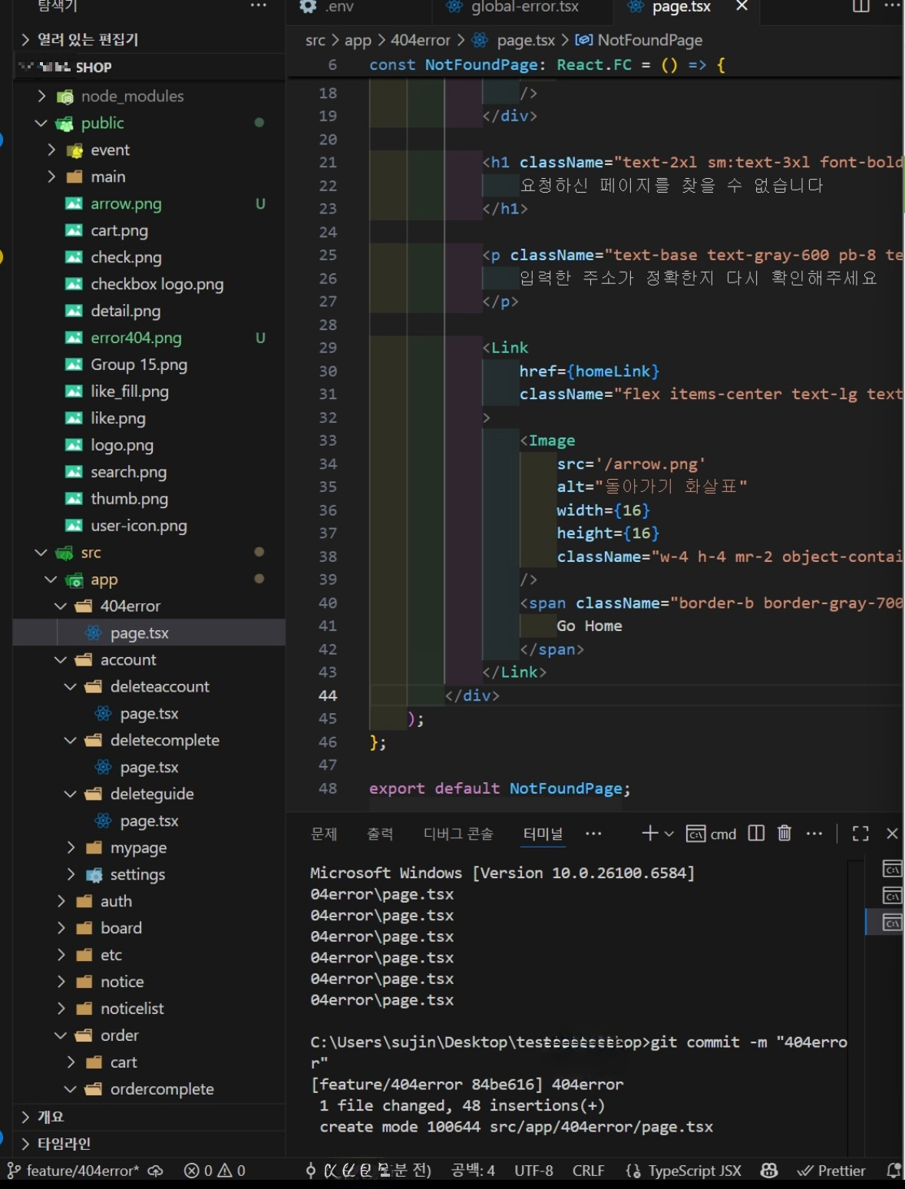This screenshot has width=905, height=1189.
Task: Open editor more actions ellipsis
Action: 893,6
